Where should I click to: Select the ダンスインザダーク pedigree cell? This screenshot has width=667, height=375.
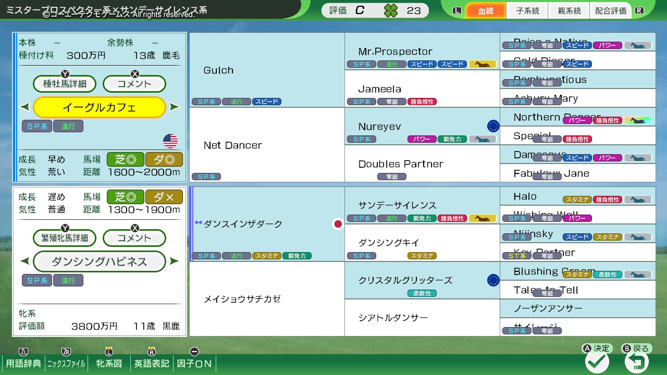[267, 224]
